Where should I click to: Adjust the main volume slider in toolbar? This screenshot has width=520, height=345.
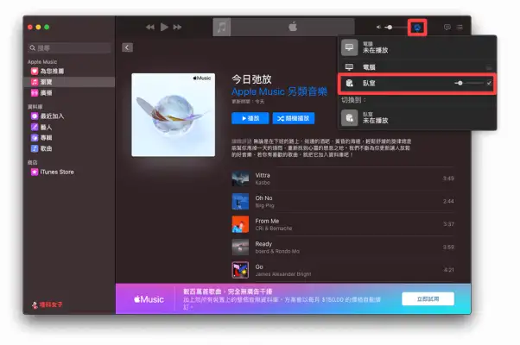click(x=396, y=27)
